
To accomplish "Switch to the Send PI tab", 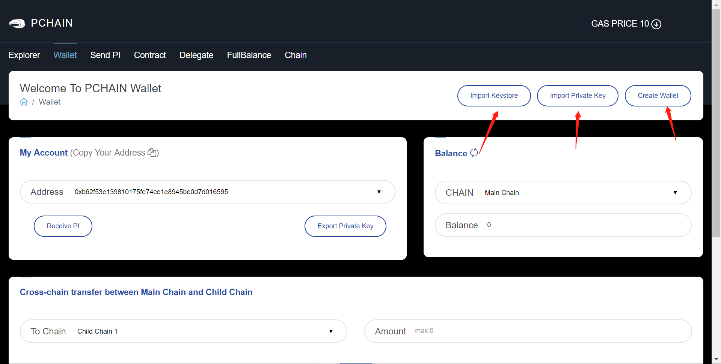I will (105, 55).
